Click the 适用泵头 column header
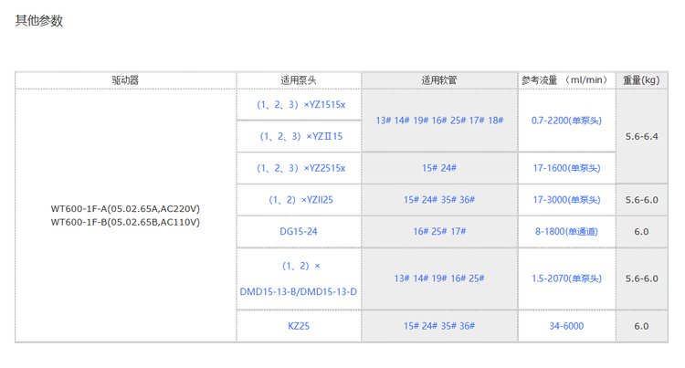The width and height of the screenshot is (685, 368). [298, 80]
